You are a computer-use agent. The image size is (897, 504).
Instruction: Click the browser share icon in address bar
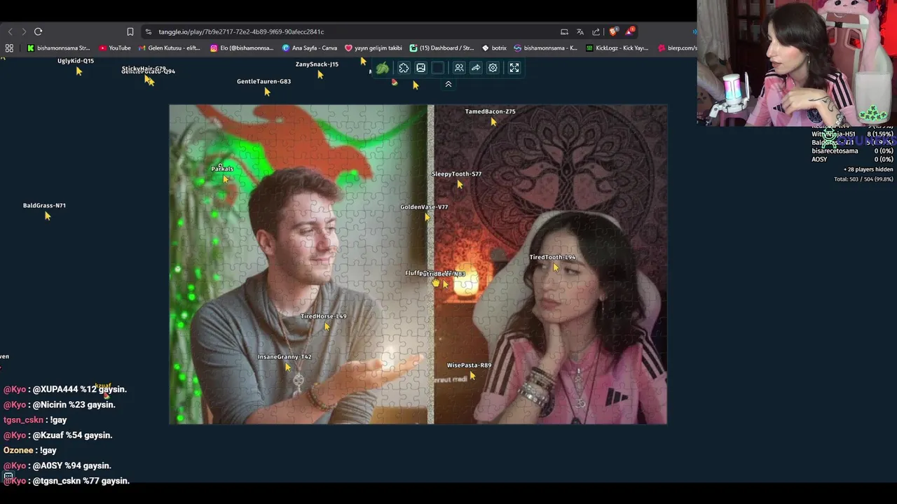(596, 31)
